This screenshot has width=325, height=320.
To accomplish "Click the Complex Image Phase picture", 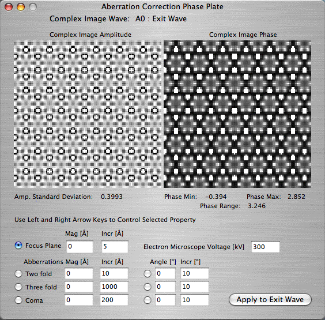I will (237, 114).
